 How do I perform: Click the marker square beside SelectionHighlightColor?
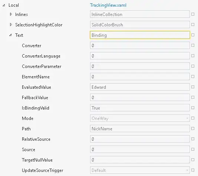click(x=193, y=25)
